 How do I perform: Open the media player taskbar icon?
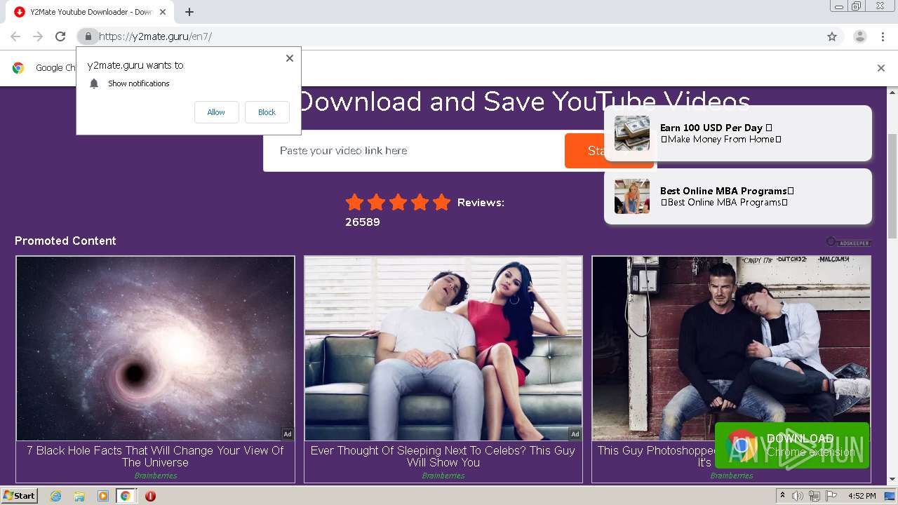(x=103, y=496)
